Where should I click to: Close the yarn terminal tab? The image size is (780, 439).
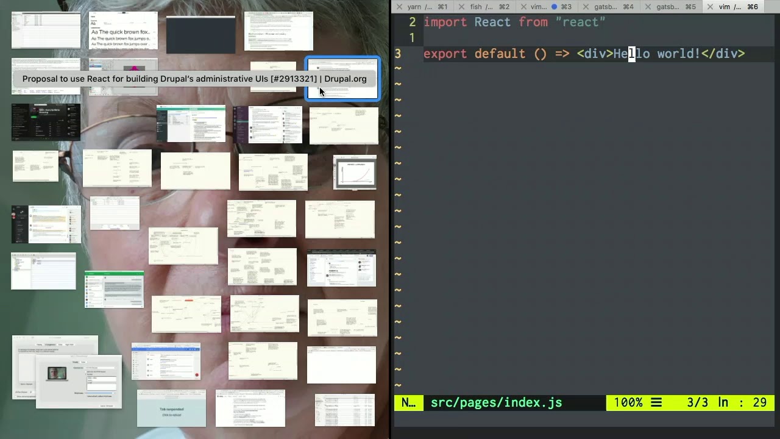click(399, 7)
